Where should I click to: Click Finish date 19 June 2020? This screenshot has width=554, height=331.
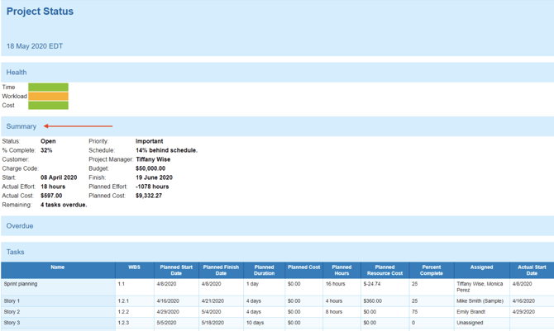point(154,177)
